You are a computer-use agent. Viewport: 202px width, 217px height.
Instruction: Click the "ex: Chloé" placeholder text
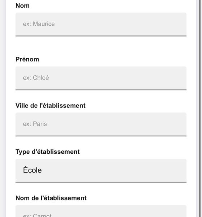point(36,78)
